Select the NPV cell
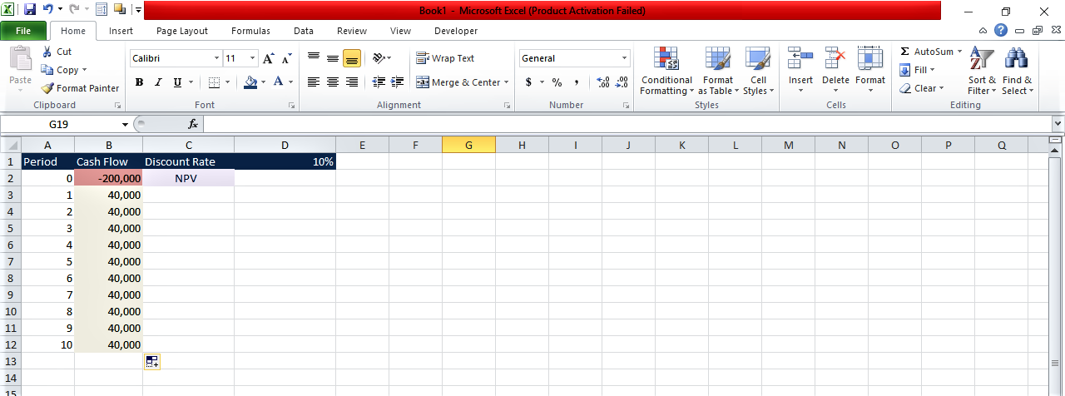This screenshot has height=396, width=1065. click(x=188, y=178)
